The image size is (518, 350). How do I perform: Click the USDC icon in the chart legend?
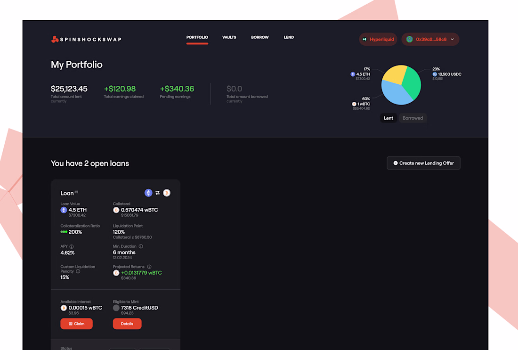coord(435,74)
